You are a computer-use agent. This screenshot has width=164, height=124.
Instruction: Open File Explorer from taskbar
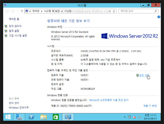click(44, 117)
